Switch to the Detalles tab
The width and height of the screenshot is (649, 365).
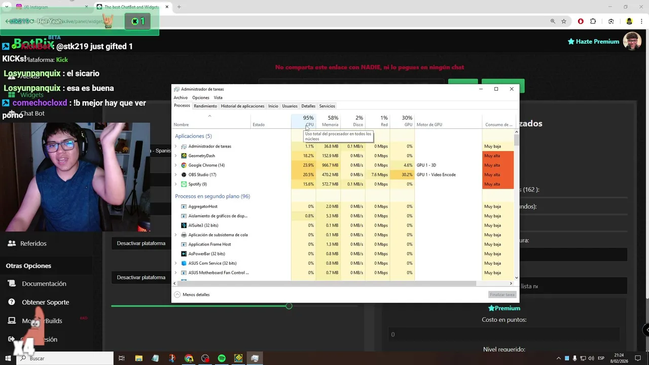click(308, 106)
